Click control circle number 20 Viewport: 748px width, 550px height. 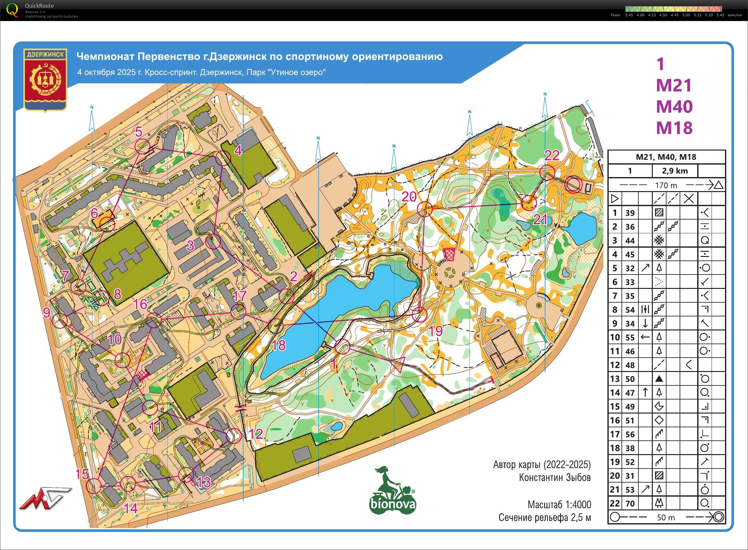point(425,209)
